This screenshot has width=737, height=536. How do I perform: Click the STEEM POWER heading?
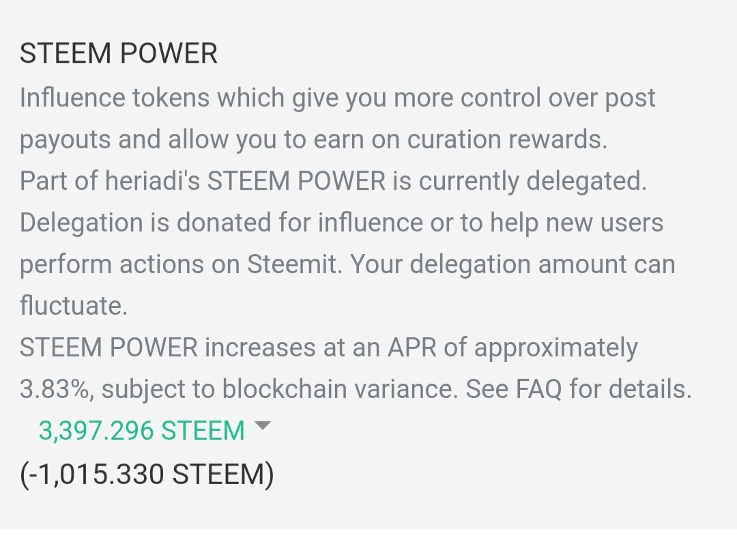[x=119, y=53]
